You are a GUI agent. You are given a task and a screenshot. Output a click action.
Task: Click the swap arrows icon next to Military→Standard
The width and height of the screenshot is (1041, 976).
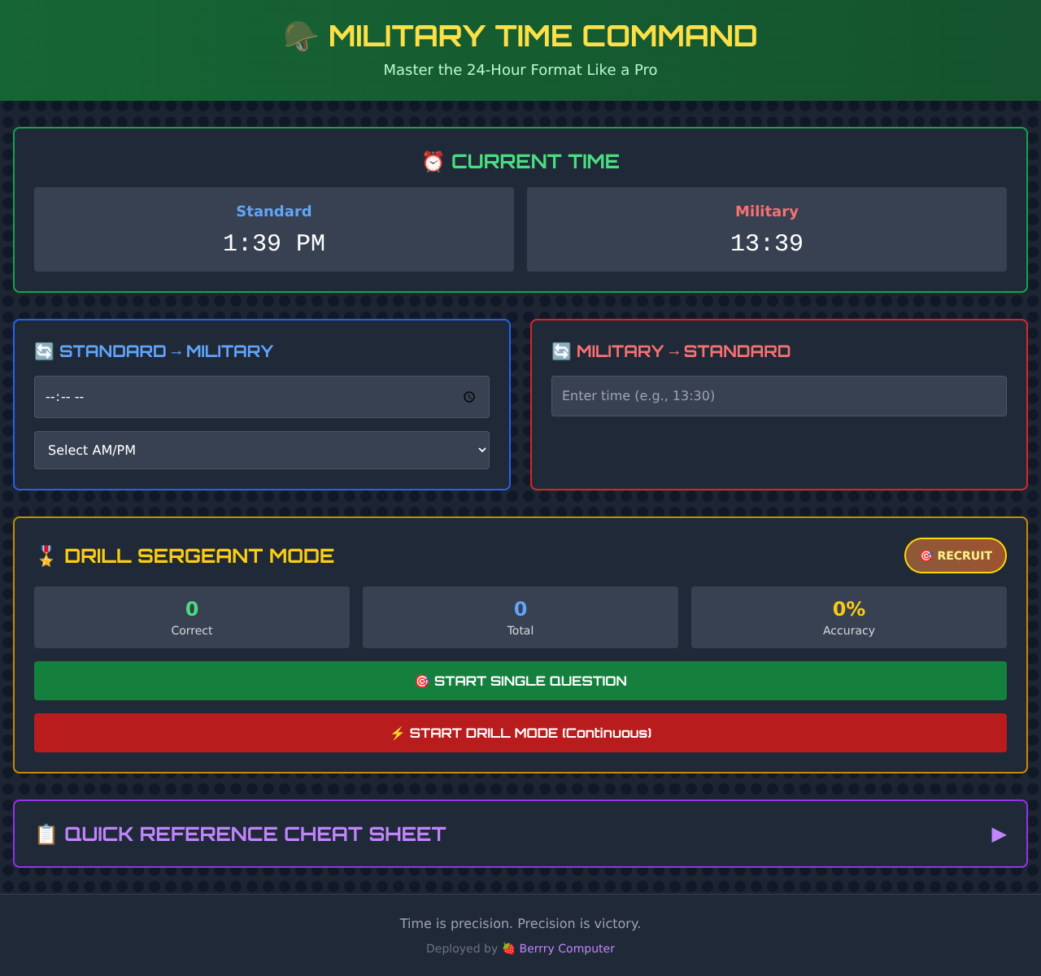coord(561,351)
